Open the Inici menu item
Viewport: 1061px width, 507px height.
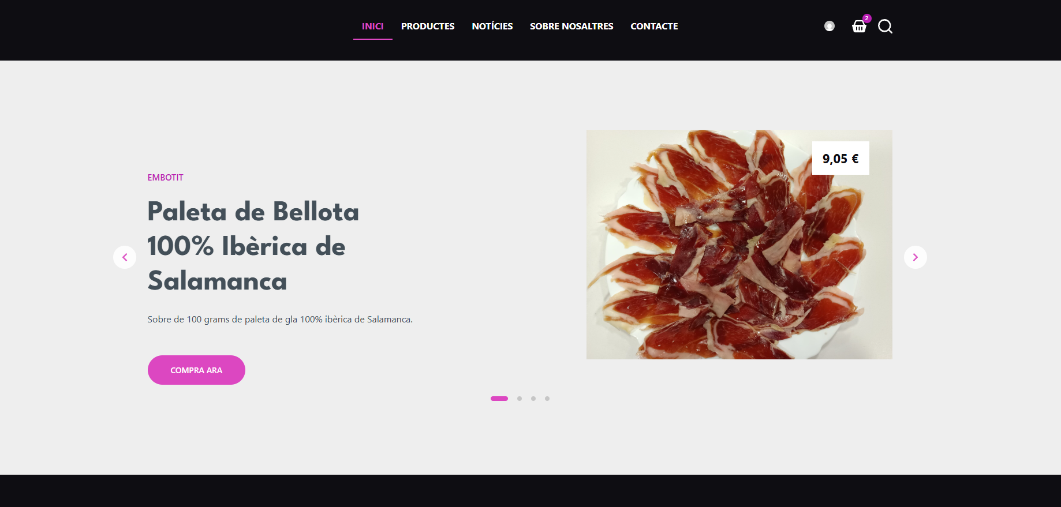372,27
